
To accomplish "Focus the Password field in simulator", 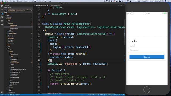I will (x=147, y=50).
